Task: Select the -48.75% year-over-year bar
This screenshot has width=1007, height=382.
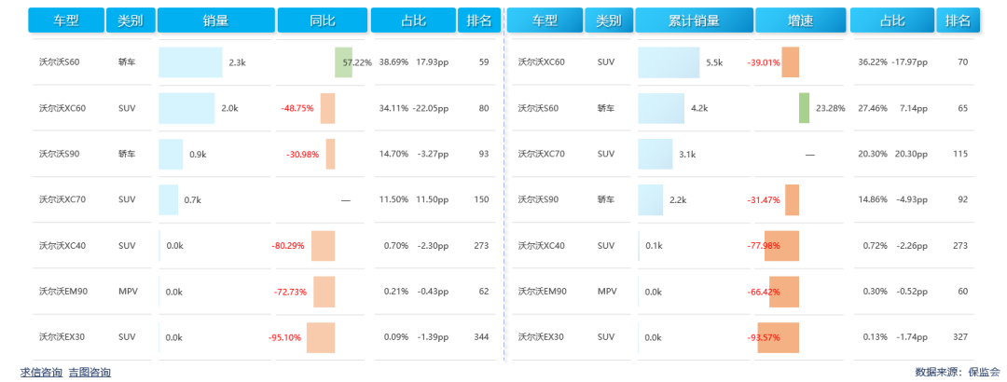Action: coord(327,108)
